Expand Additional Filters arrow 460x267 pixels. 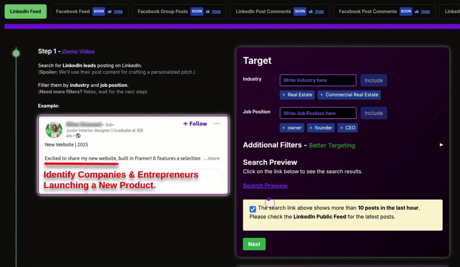[x=441, y=145]
